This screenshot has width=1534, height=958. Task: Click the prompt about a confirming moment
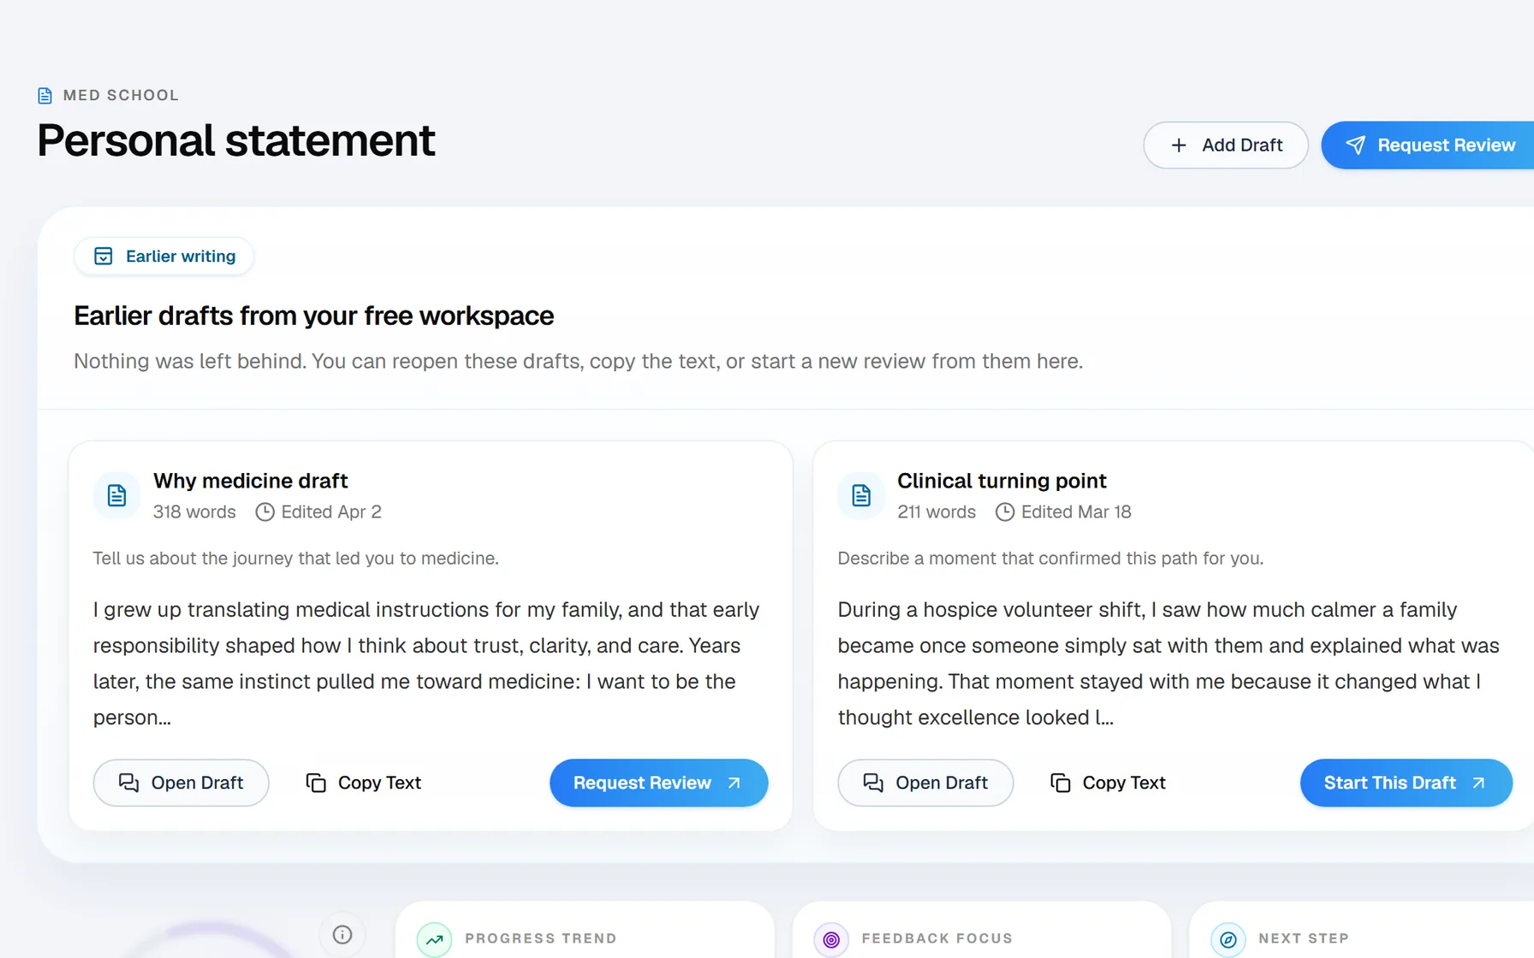tap(1050, 559)
